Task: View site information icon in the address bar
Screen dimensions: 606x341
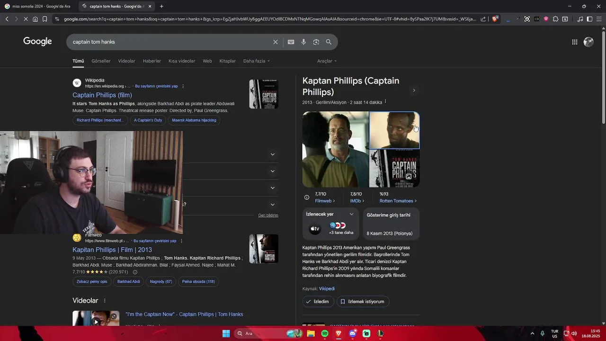Action: point(57,19)
